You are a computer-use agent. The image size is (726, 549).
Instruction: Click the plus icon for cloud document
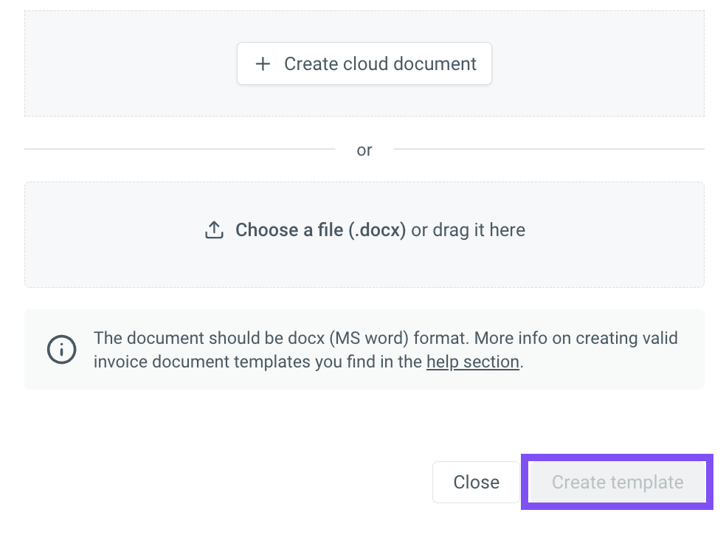point(263,64)
